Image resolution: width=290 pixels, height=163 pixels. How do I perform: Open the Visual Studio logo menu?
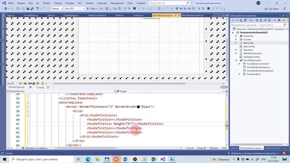pyautogui.click(x=4, y=3)
